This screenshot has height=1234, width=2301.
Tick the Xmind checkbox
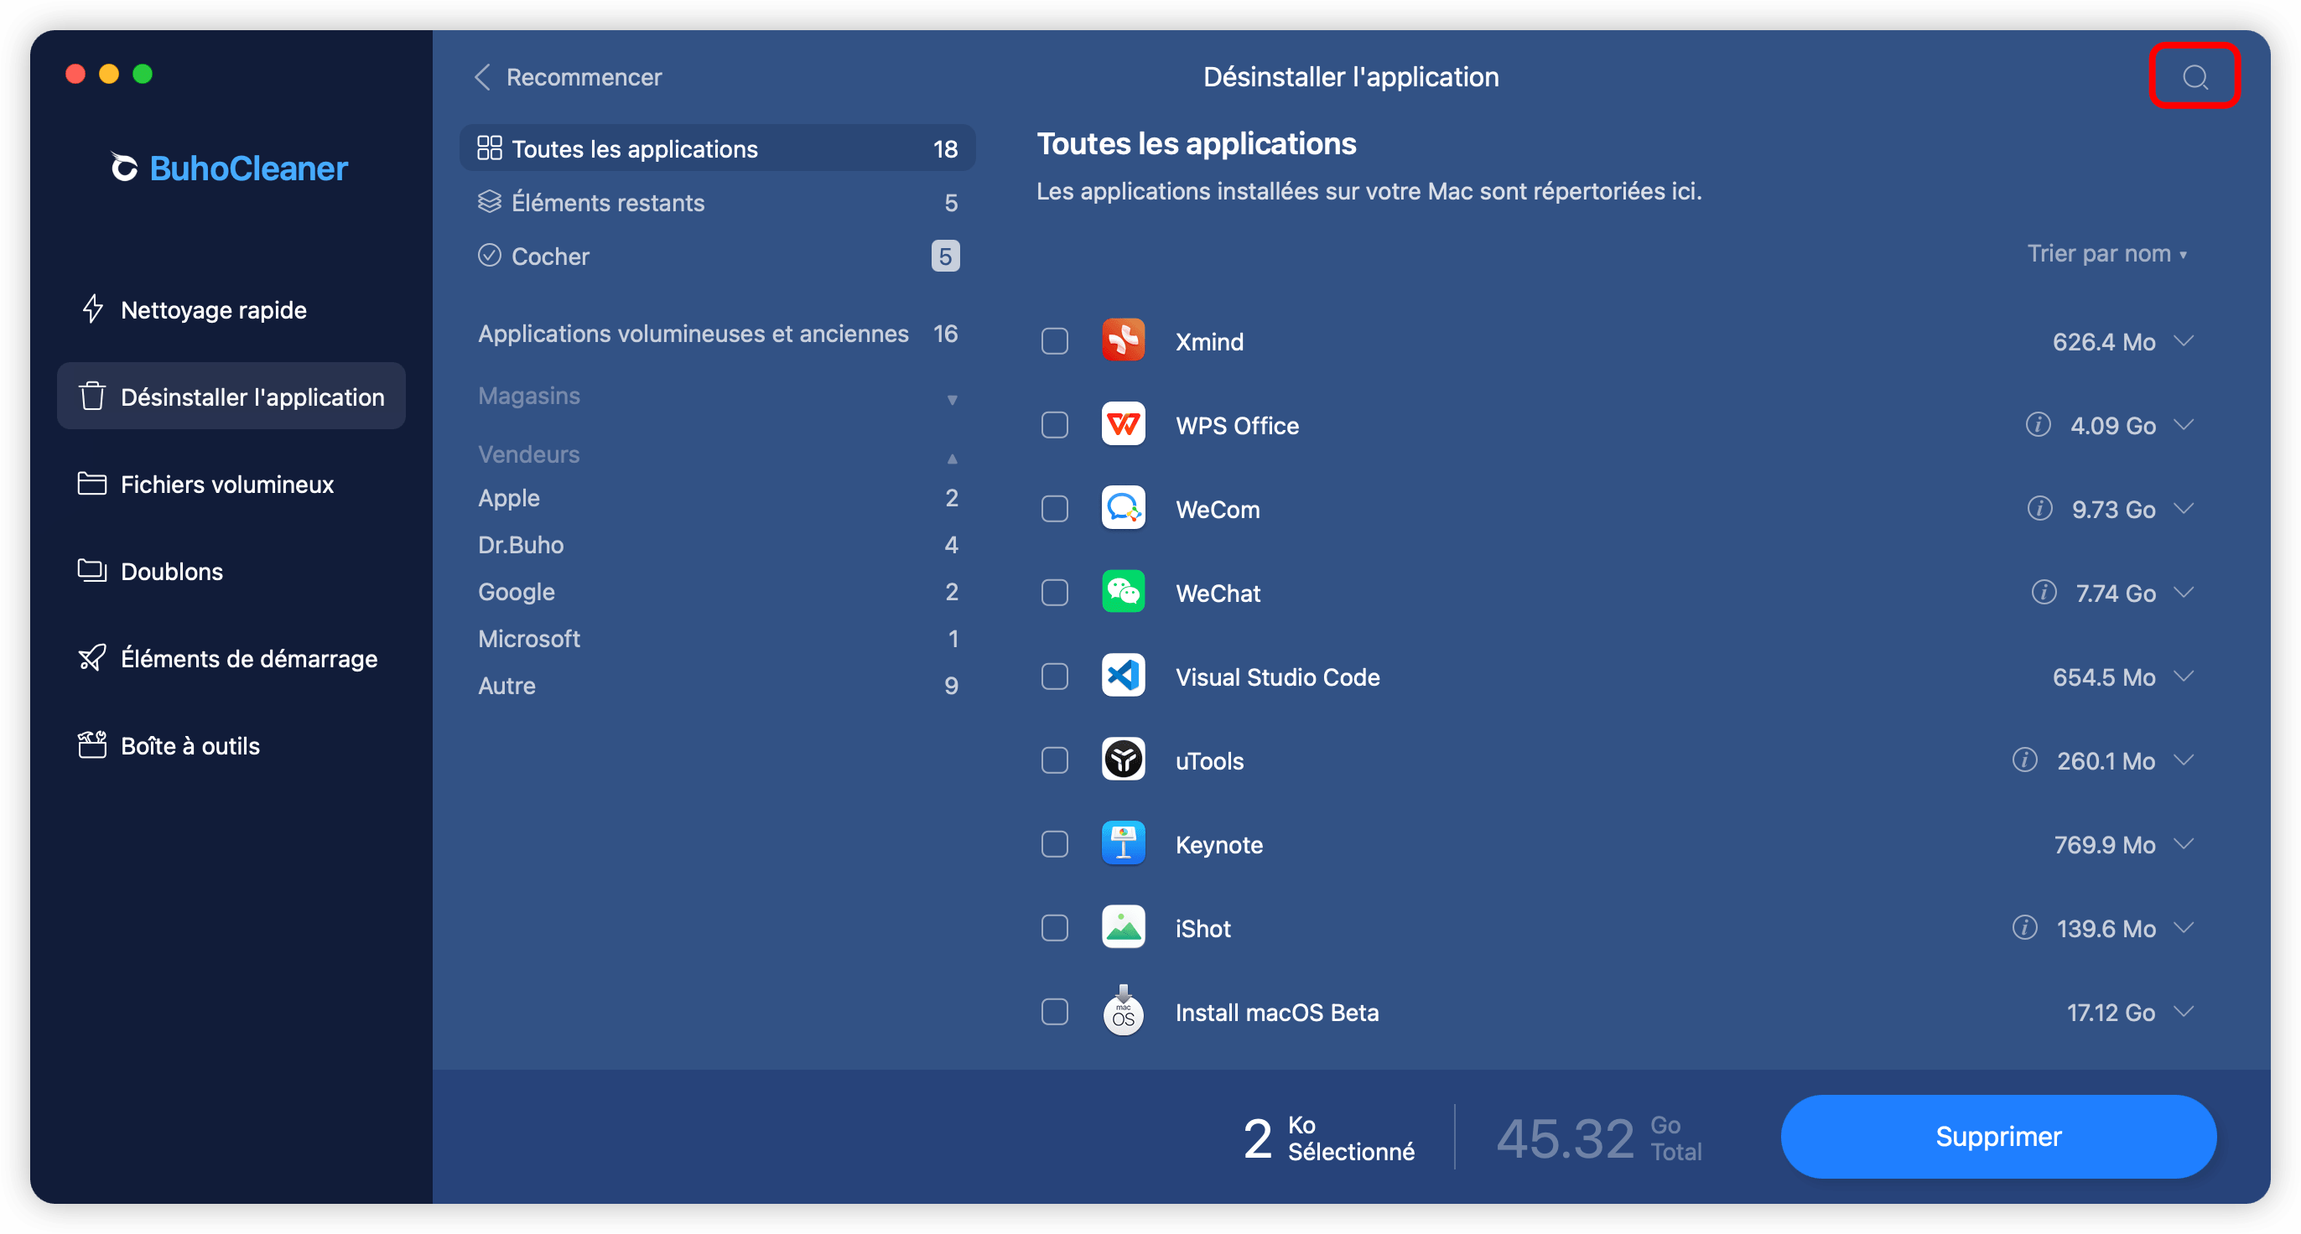(x=1054, y=341)
